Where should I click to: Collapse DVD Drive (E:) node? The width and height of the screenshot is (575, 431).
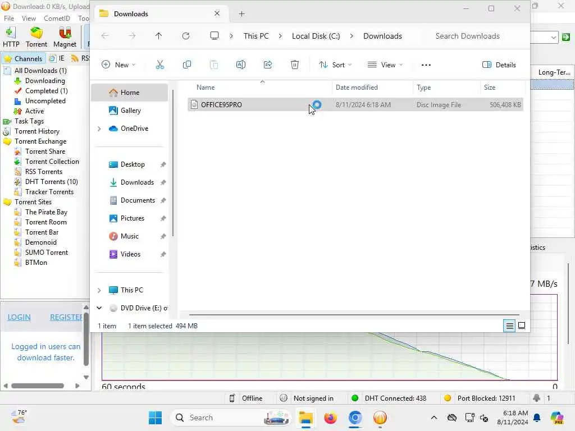[99, 308]
